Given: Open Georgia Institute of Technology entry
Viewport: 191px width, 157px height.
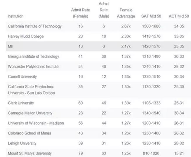Looking at the screenshot, I should coord(33,57).
